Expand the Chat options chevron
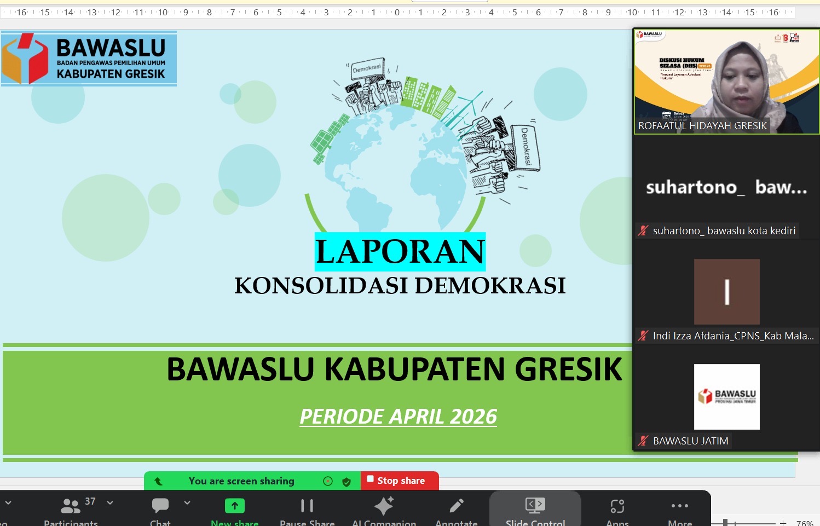Screen dimensions: 820x526 (187, 502)
